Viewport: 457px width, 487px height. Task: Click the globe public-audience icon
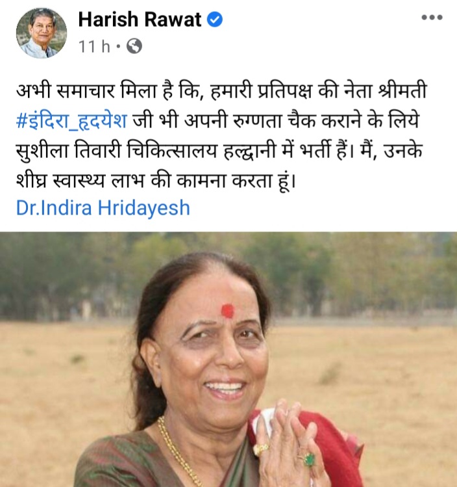coord(134,46)
